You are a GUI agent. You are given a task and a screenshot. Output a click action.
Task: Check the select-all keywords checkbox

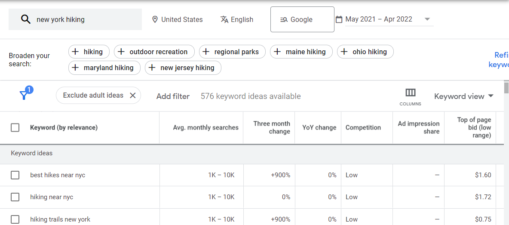(15, 127)
